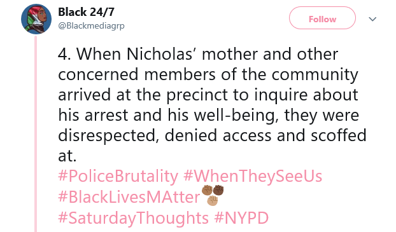
Task: Open the Black 24/7 profile avatar
Action: click(36, 19)
